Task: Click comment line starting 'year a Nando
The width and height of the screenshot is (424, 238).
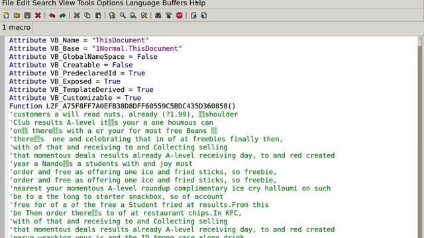Action: (101, 164)
